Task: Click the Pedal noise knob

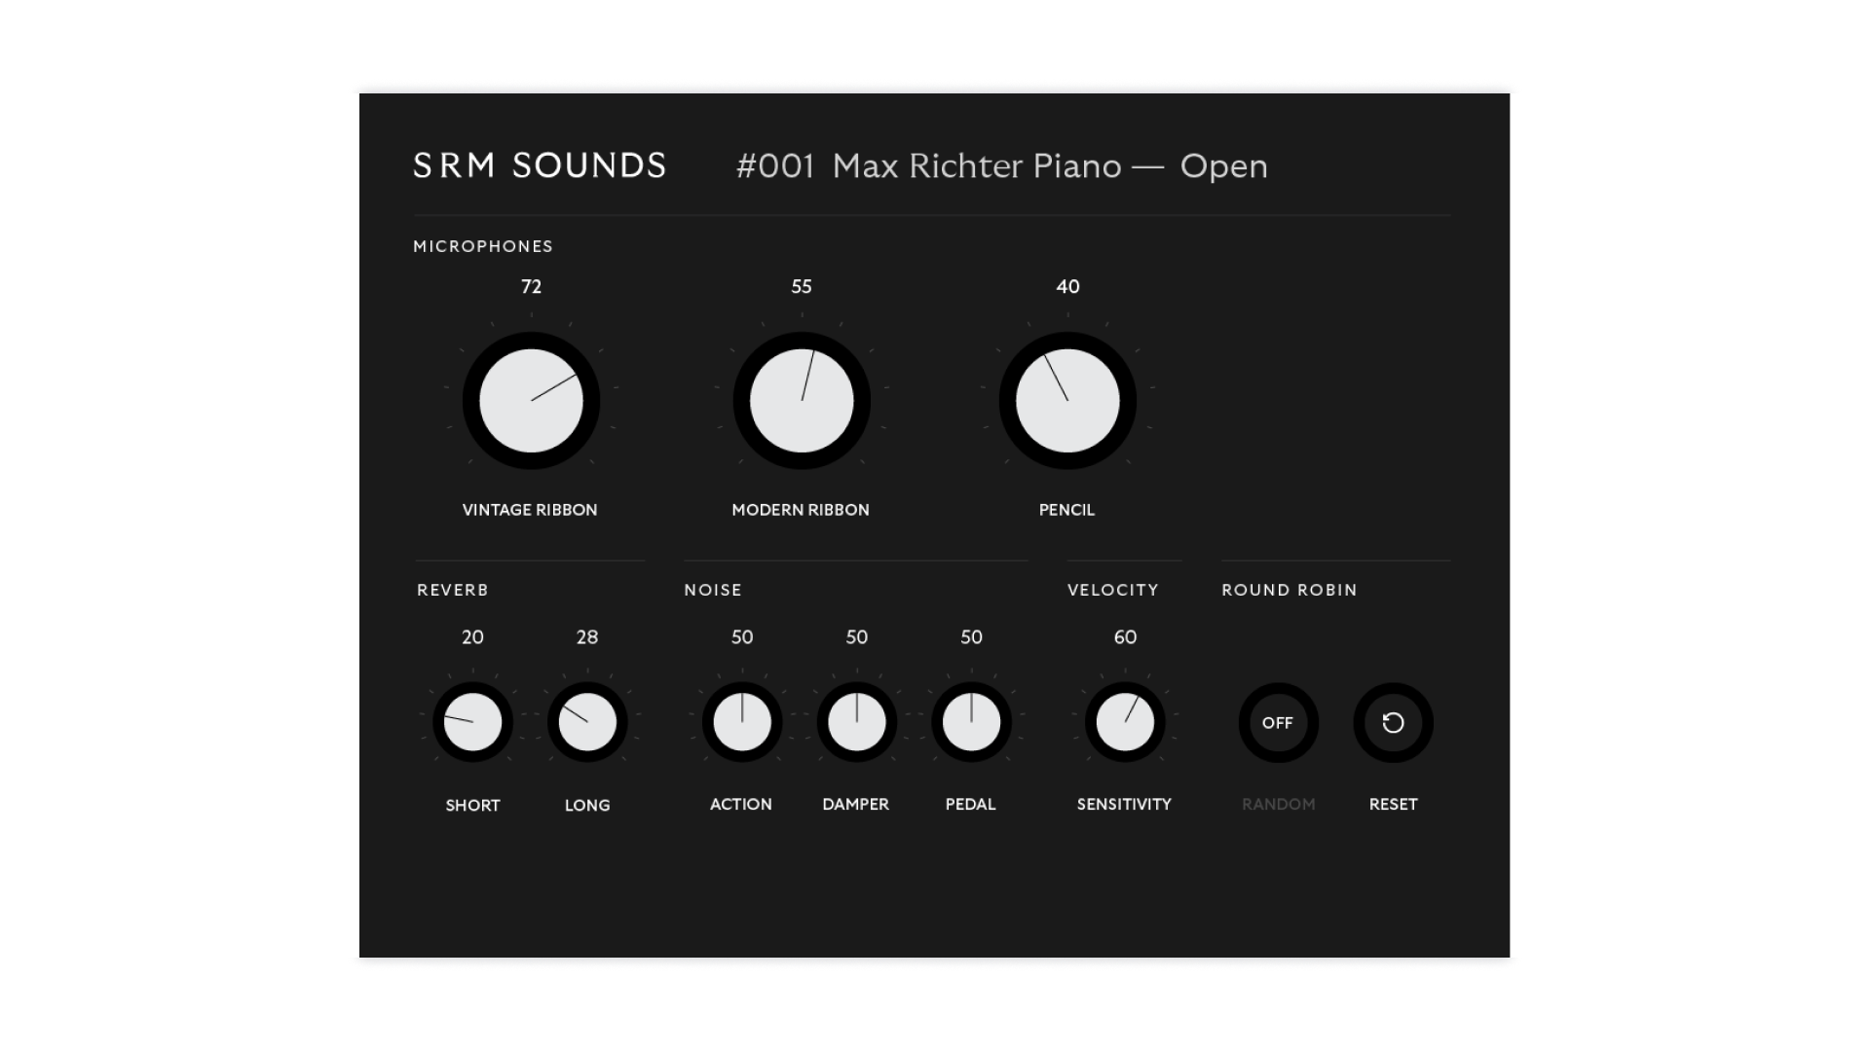Action: (x=971, y=722)
